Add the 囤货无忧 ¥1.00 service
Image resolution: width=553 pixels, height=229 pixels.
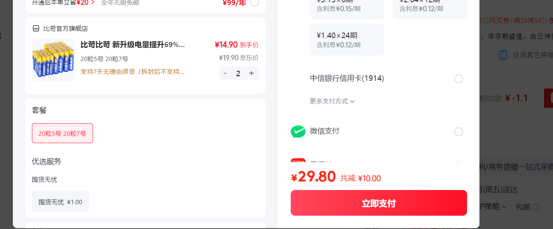coord(60,201)
